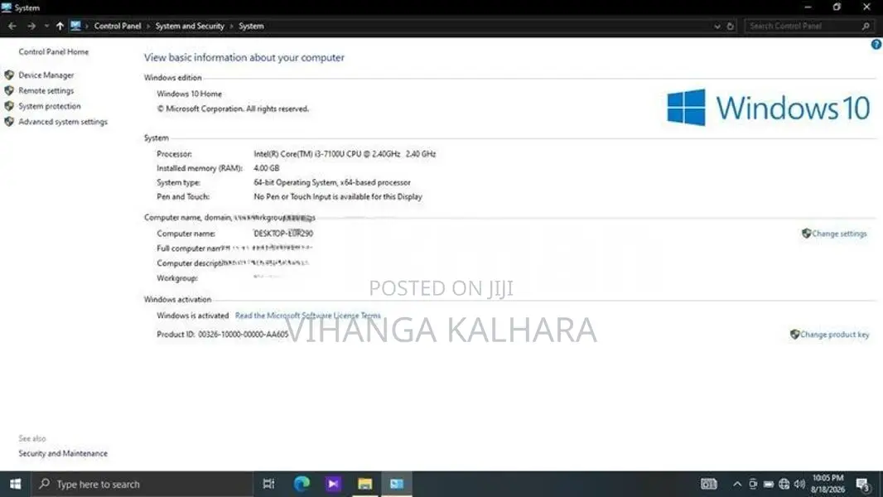The image size is (883, 497).
Task: Read the Microsoft Software License Terms
Action: click(x=307, y=316)
